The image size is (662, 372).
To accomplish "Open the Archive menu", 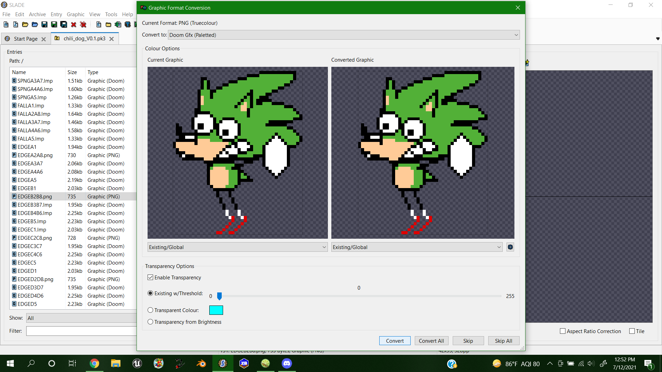I will 37,14.
